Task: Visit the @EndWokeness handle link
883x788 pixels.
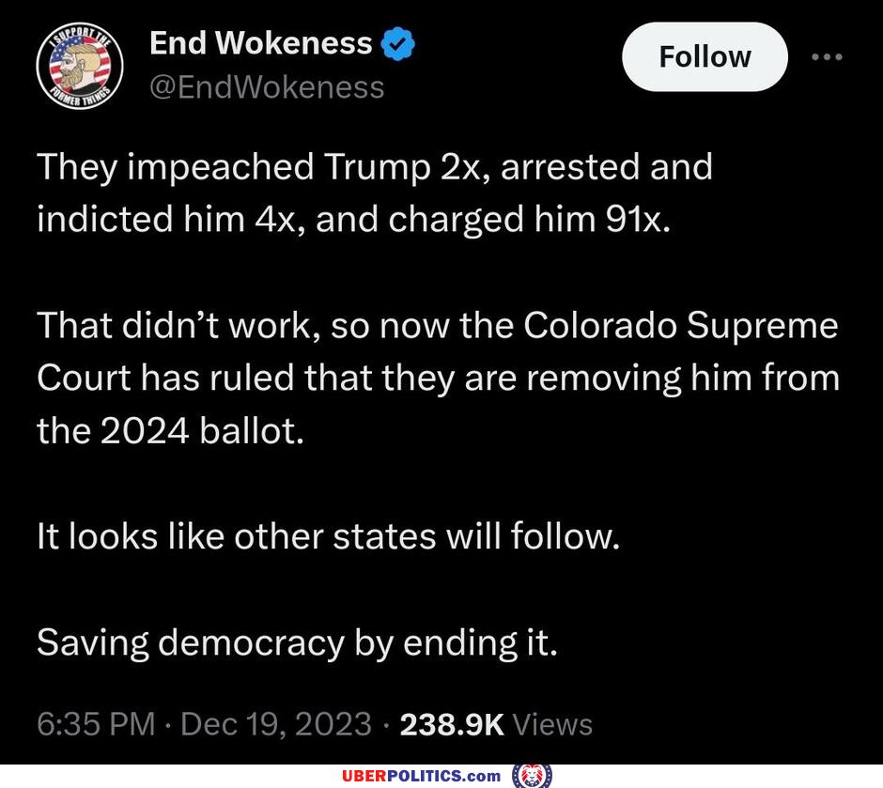Action: pos(267,87)
